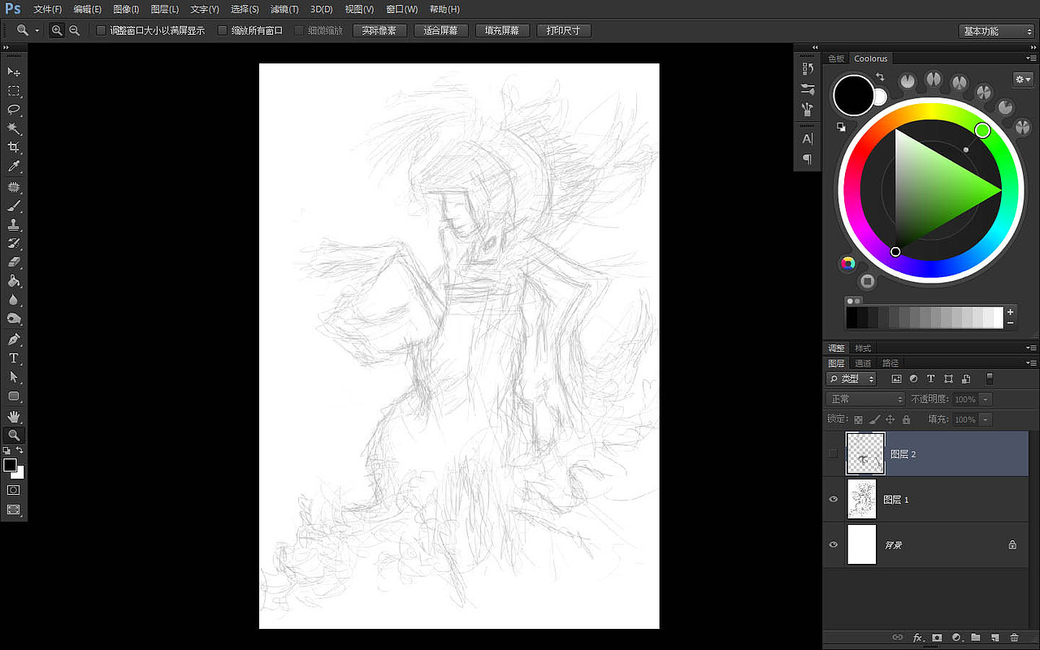
Task: Toggle Quick Mask mode
Action: pyautogui.click(x=14, y=490)
